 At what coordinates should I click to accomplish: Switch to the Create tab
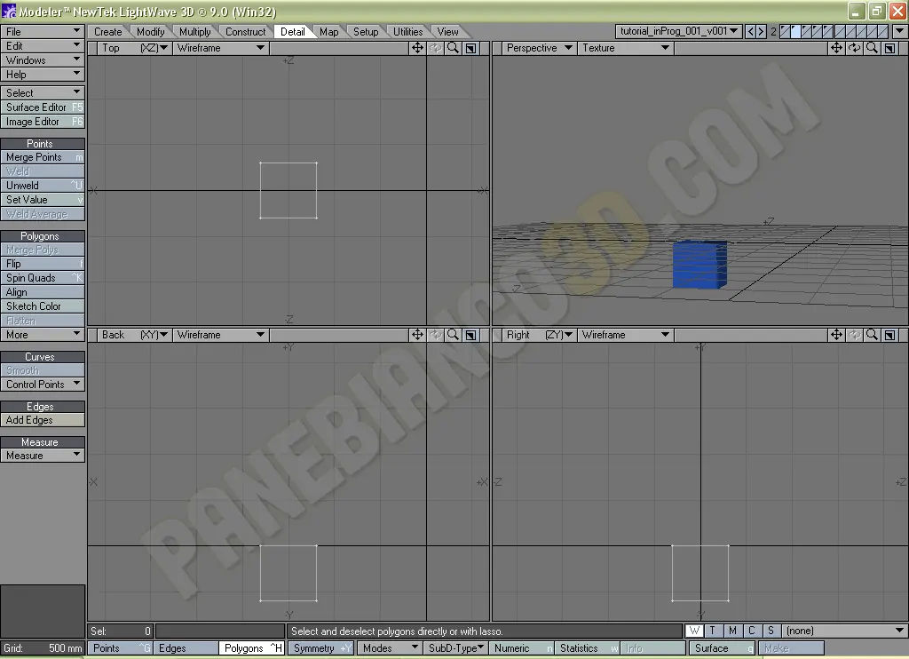(x=108, y=32)
